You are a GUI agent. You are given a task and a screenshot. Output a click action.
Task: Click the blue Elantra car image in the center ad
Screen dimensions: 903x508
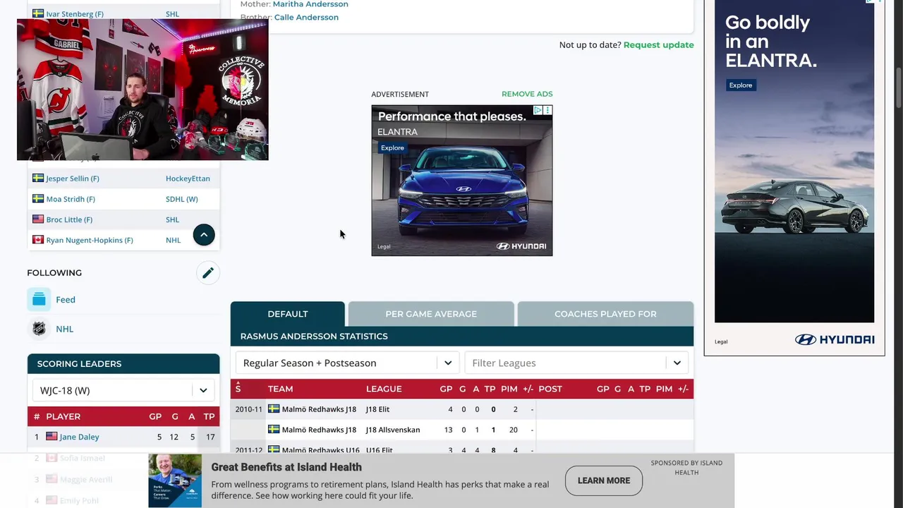462,190
